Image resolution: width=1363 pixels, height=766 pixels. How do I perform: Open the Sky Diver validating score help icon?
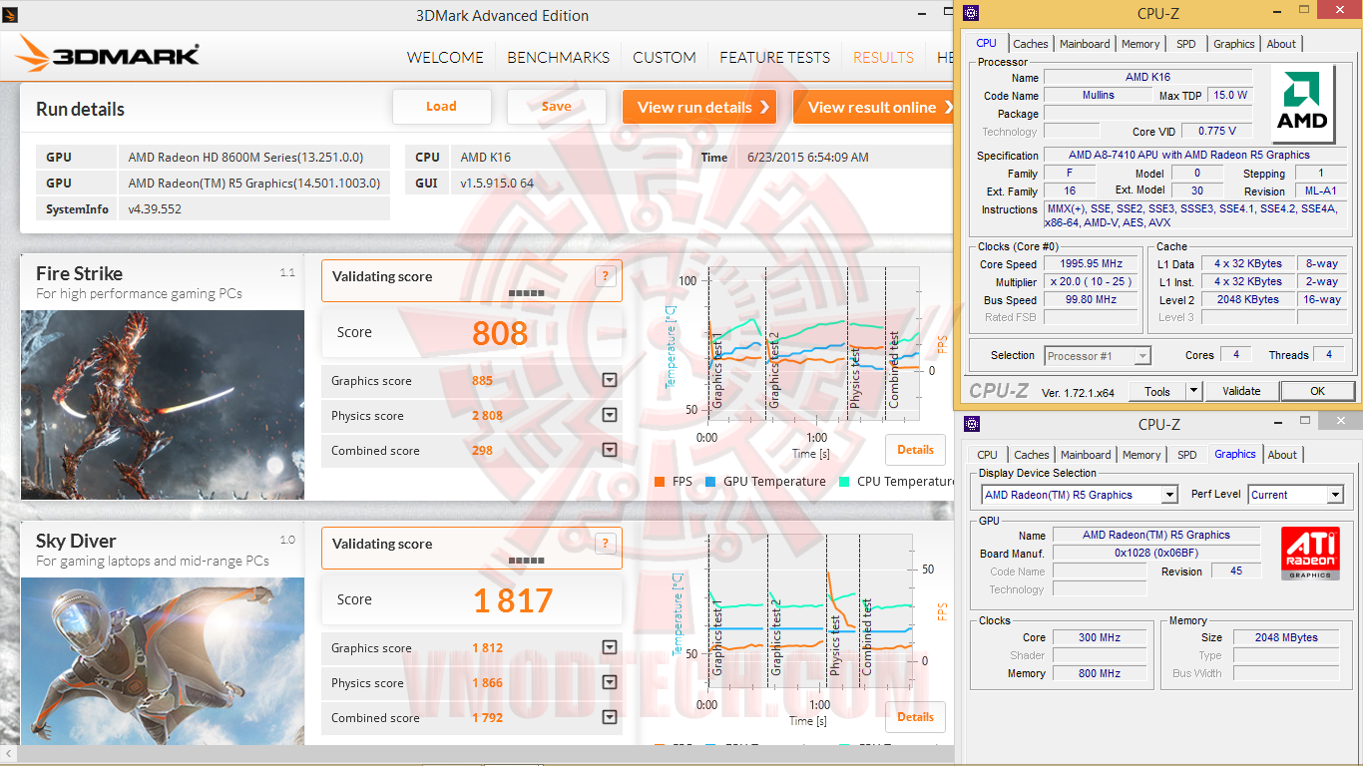coord(604,545)
